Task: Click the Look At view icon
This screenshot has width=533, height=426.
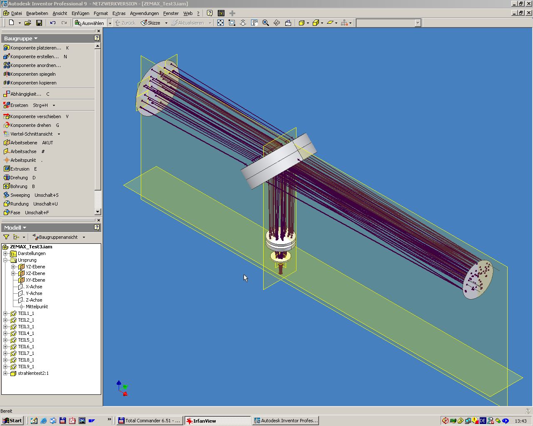Action: click(288, 23)
